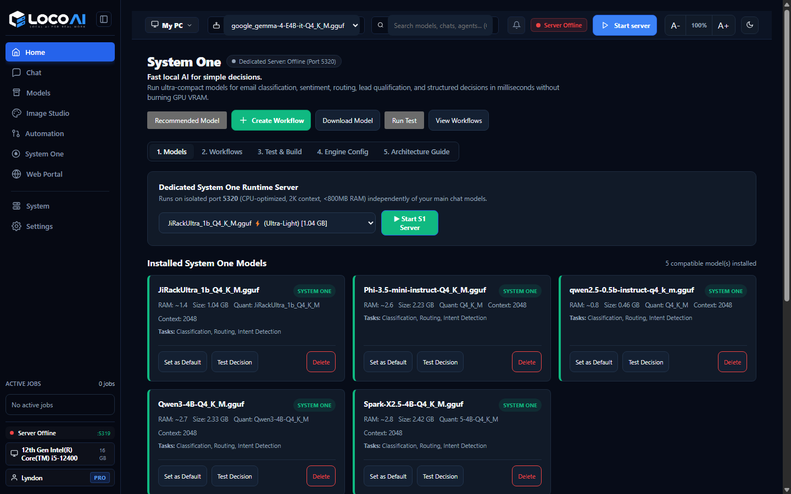Click the search magnifier icon
Viewport: 791px width, 494px height.
[x=380, y=25]
